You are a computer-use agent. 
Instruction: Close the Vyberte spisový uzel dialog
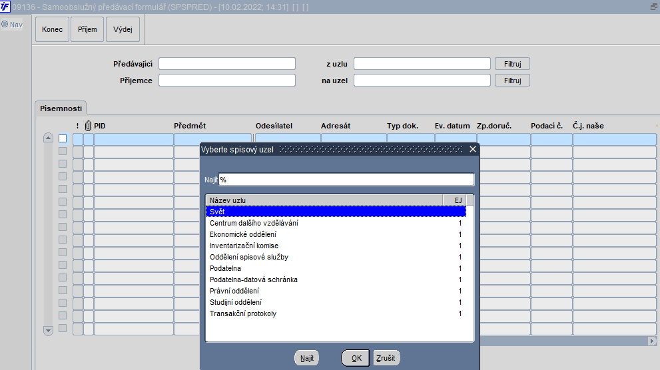[x=473, y=149]
